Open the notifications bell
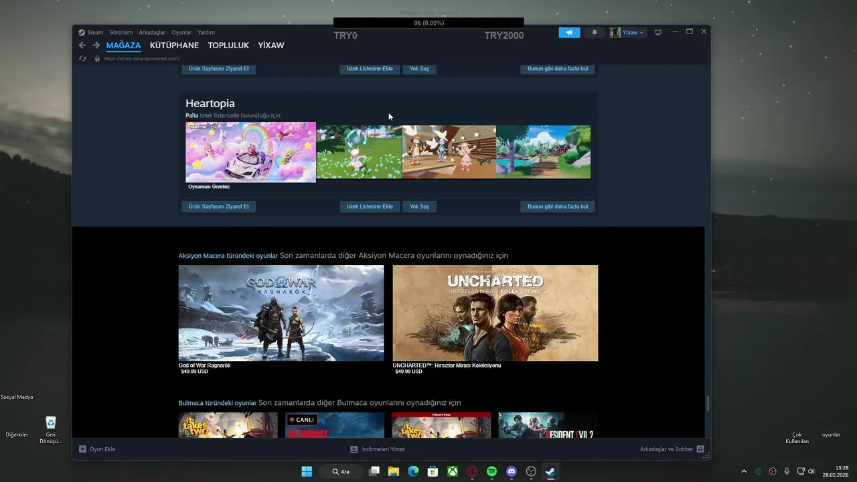Screen dimensions: 857x482 (595, 32)
